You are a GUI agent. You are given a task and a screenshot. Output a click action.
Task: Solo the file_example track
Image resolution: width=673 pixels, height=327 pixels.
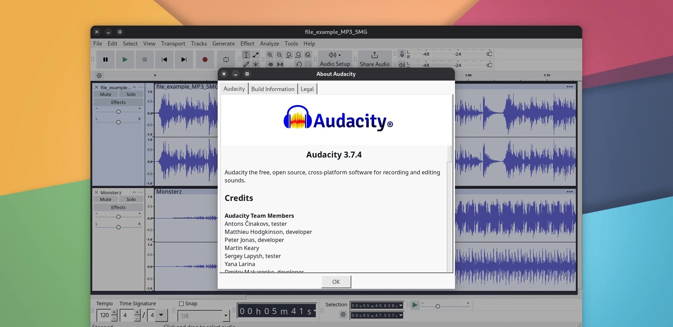pyautogui.click(x=131, y=94)
